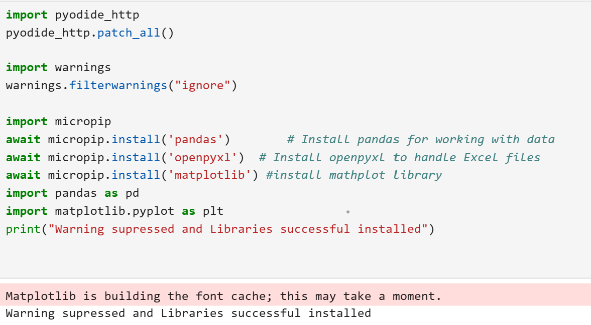Click the 'import pyodide_http' line in the cell
591x325 pixels.
[x=72, y=15]
